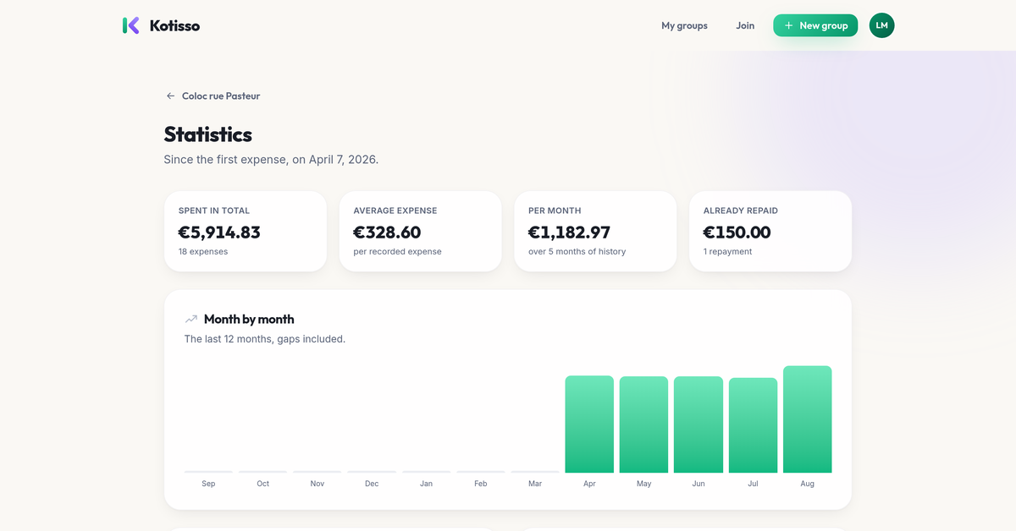Click the May bar in the chart
Screen dimensions: 1016x531
643,424
